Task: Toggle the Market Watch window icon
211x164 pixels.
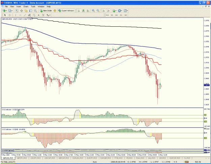Action: [17, 10]
